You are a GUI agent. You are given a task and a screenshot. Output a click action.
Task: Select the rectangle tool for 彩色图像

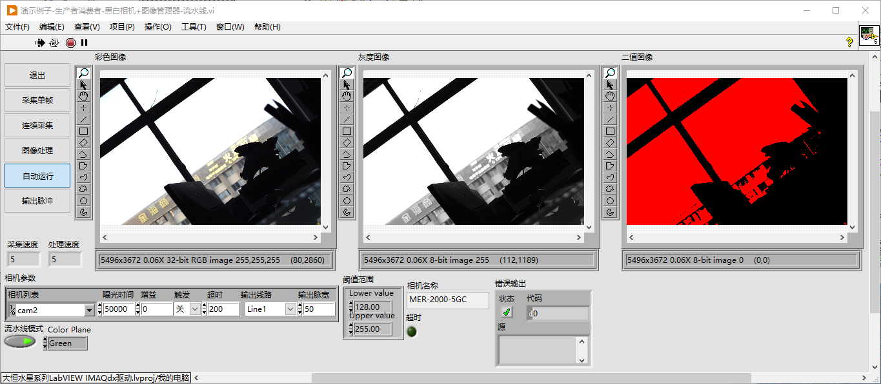84,131
